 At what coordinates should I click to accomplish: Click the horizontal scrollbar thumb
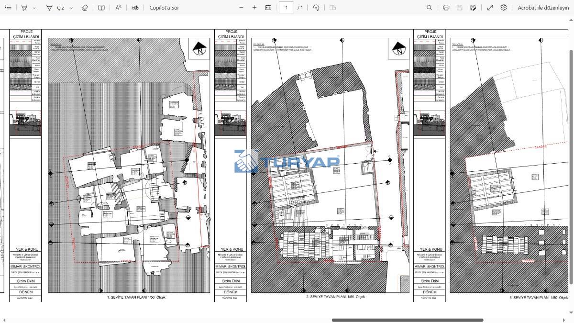click(407, 320)
